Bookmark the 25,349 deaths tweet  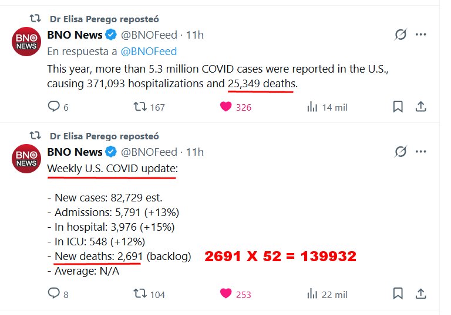(x=398, y=107)
